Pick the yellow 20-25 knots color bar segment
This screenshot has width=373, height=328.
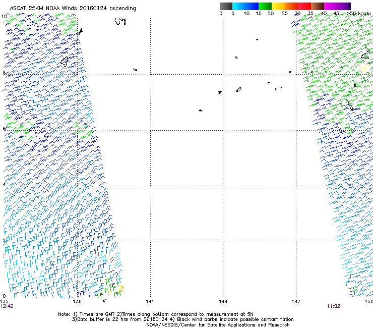(x=278, y=6)
